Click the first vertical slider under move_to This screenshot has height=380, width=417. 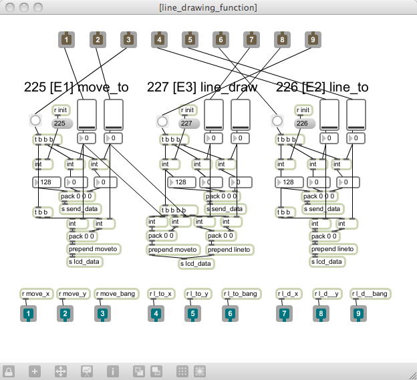(87, 115)
